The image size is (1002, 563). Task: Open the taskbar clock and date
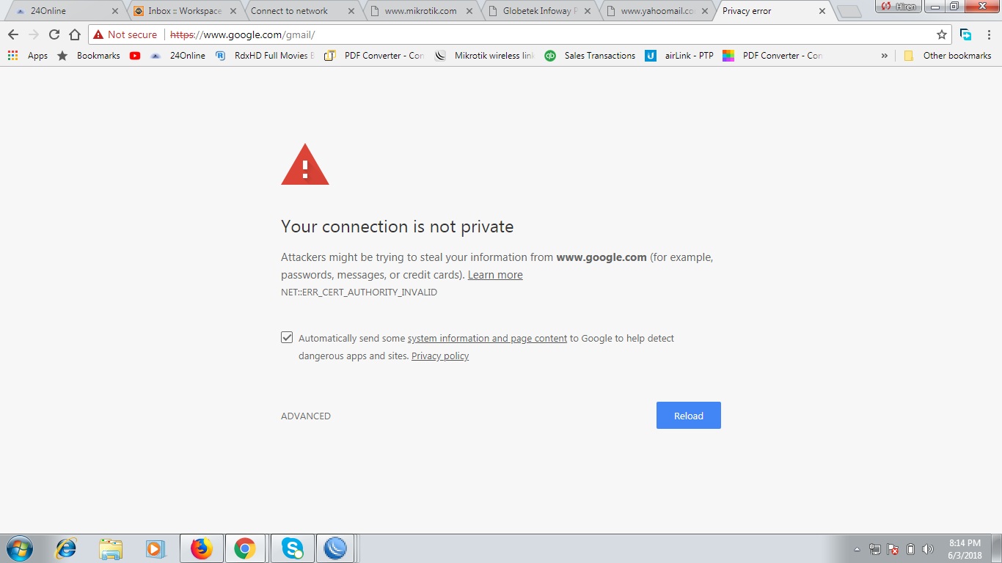[965, 549]
